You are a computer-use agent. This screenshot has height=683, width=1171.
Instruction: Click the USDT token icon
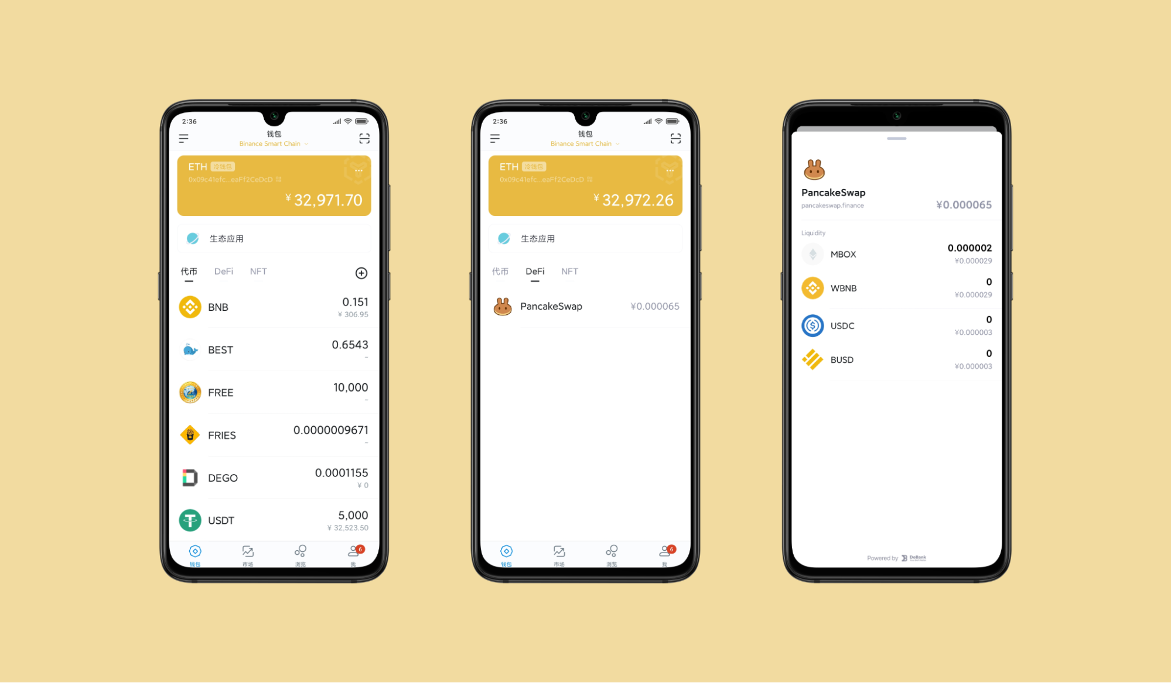pos(190,519)
